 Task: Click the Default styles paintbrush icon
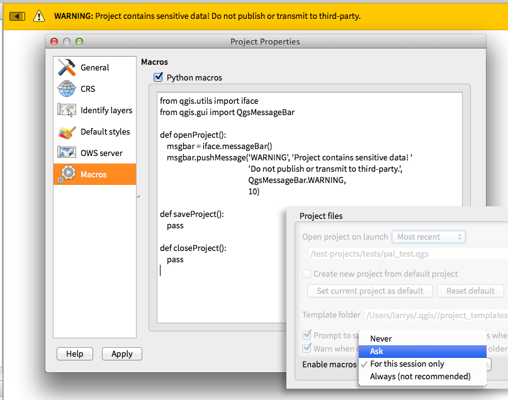tap(67, 131)
